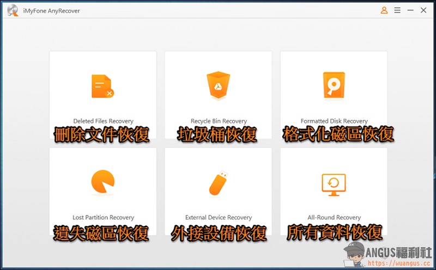The height and width of the screenshot is (270, 436).
Task: Select the Recycle Bin Recovery bin icon
Action: 219,85
